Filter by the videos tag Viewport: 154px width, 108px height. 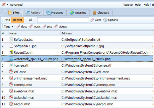click(60, 26)
